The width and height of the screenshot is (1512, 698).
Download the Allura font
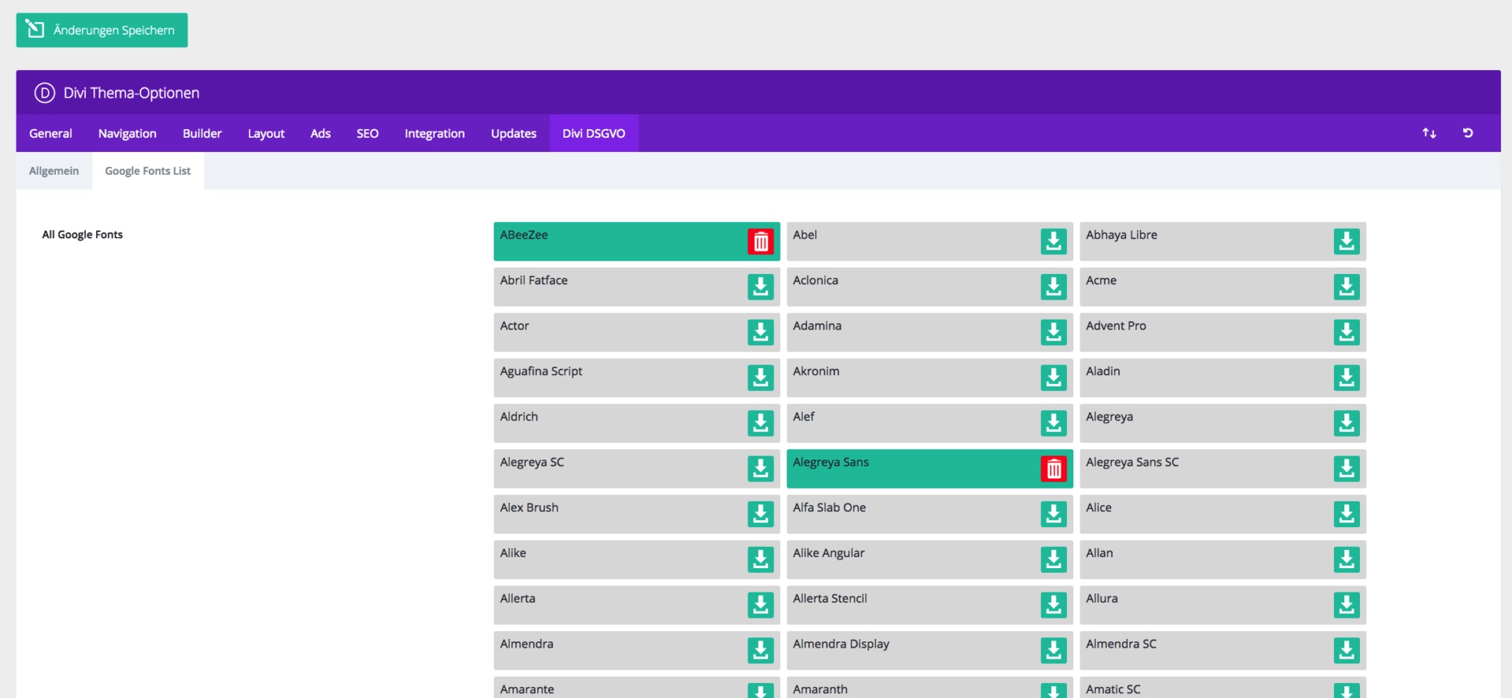pyautogui.click(x=1347, y=605)
